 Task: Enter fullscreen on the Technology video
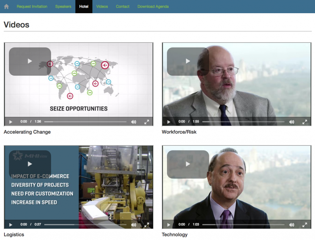(305, 225)
